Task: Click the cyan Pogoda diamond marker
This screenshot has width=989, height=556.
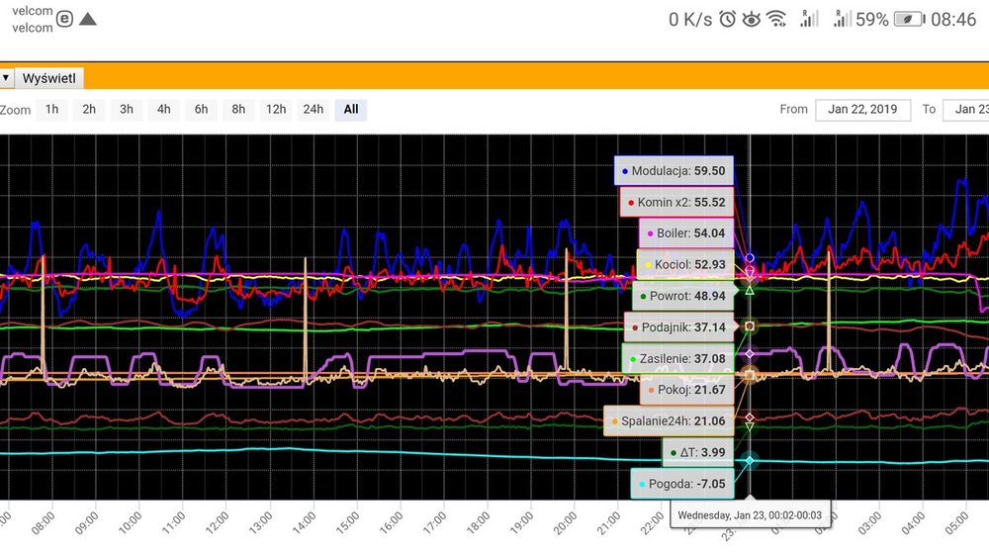Action: point(750,461)
